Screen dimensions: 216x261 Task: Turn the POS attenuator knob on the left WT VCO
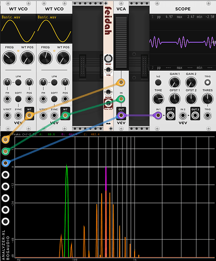click(29, 82)
